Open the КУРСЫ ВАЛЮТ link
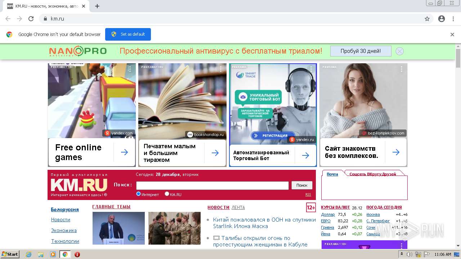 pyautogui.click(x=335, y=207)
